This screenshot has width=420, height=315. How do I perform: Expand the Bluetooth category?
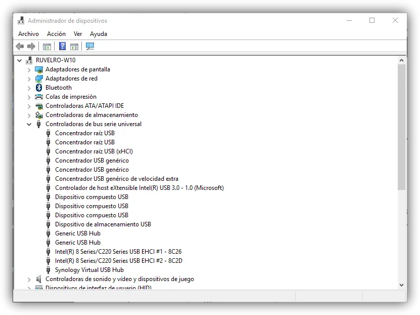click(x=29, y=88)
